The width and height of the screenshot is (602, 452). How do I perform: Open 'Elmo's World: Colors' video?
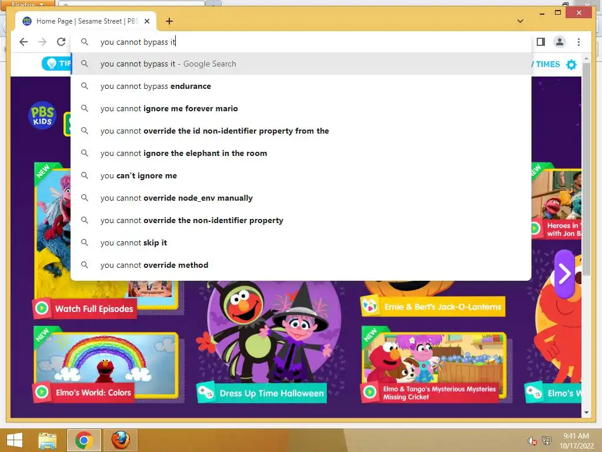click(x=83, y=393)
